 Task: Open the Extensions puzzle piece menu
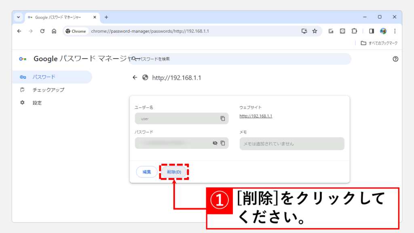coord(355,31)
